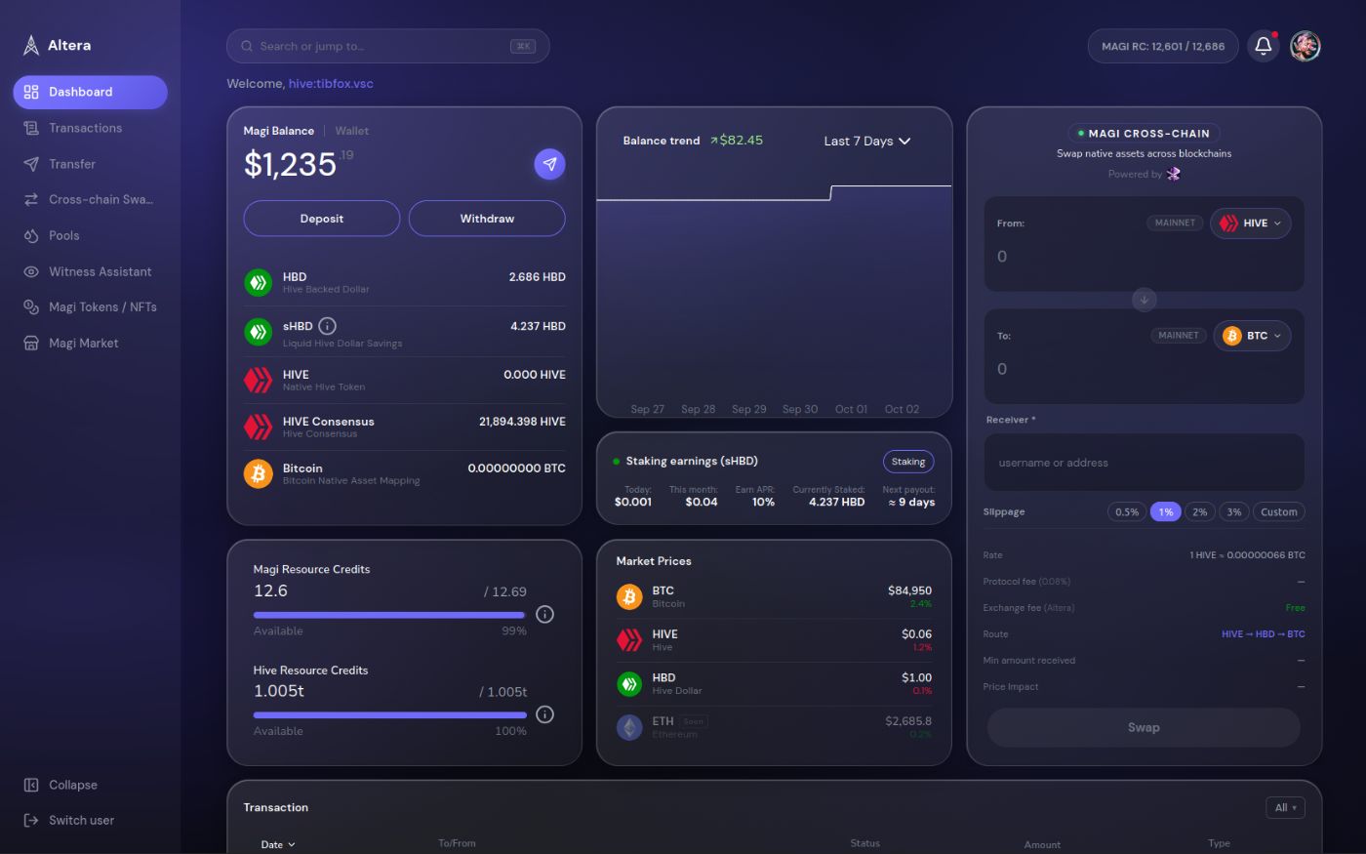Image resolution: width=1366 pixels, height=854 pixels.
Task: Select 3% slippage
Action: click(x=1234, y=511)
